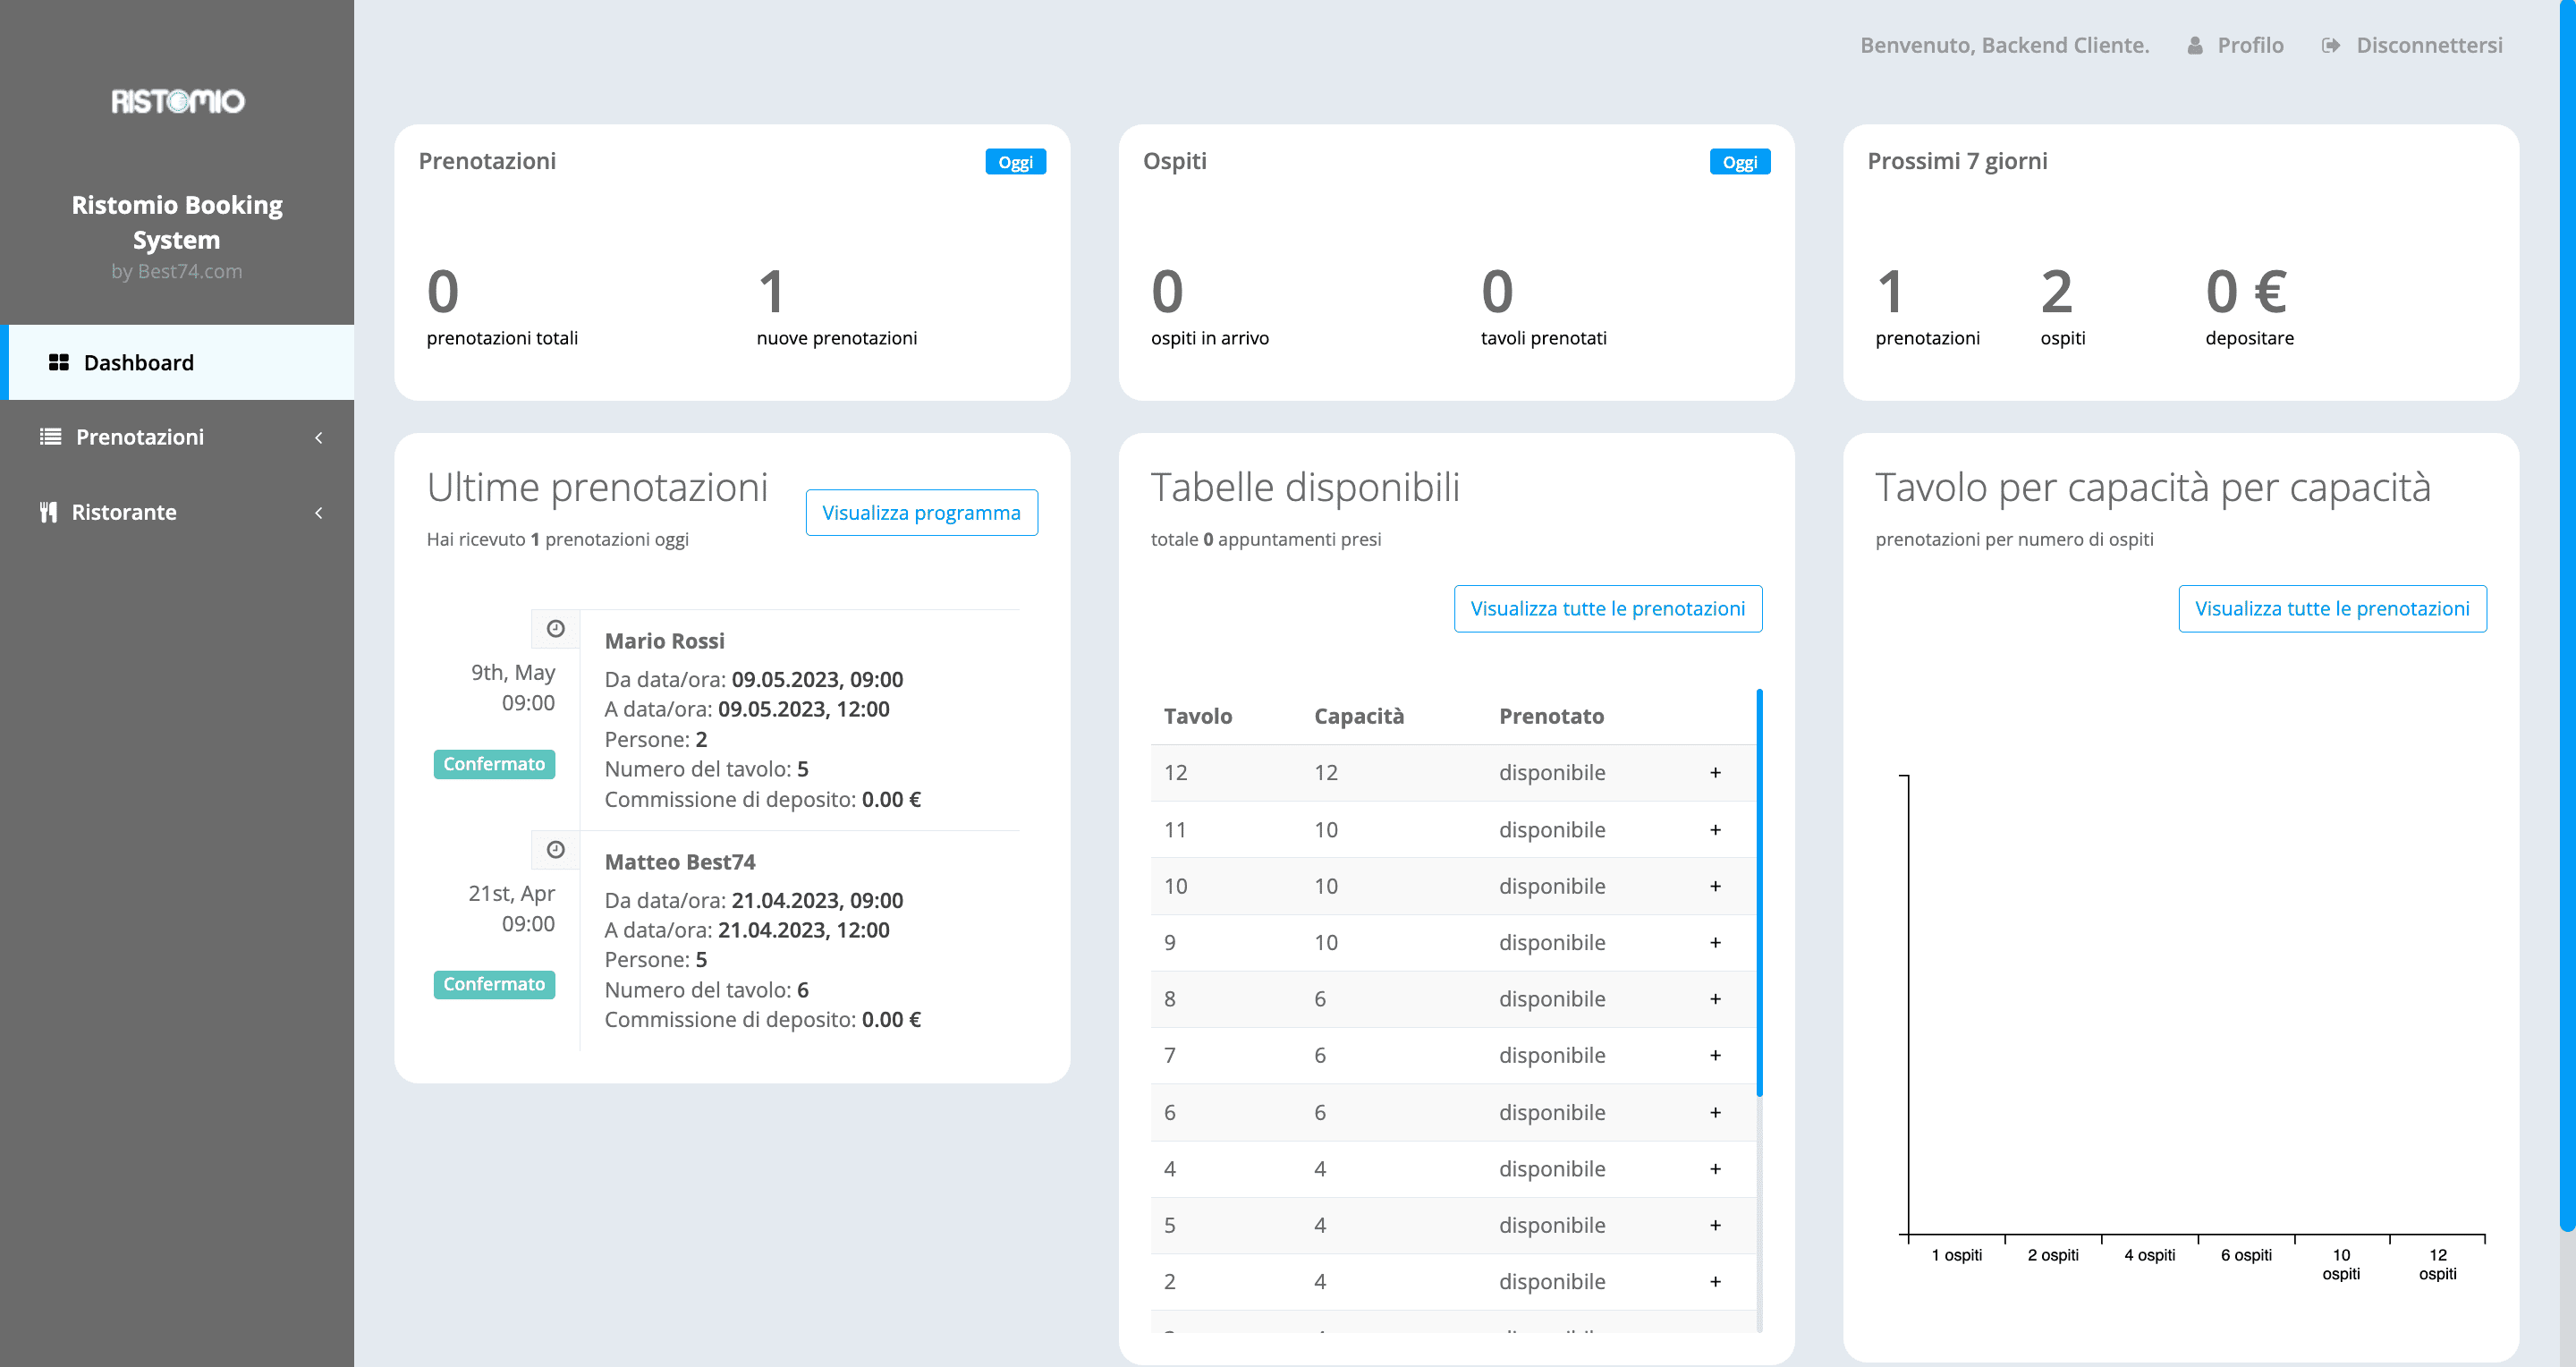
Task: Add a booking for table 12 with plus icon
Action: 1715,772
